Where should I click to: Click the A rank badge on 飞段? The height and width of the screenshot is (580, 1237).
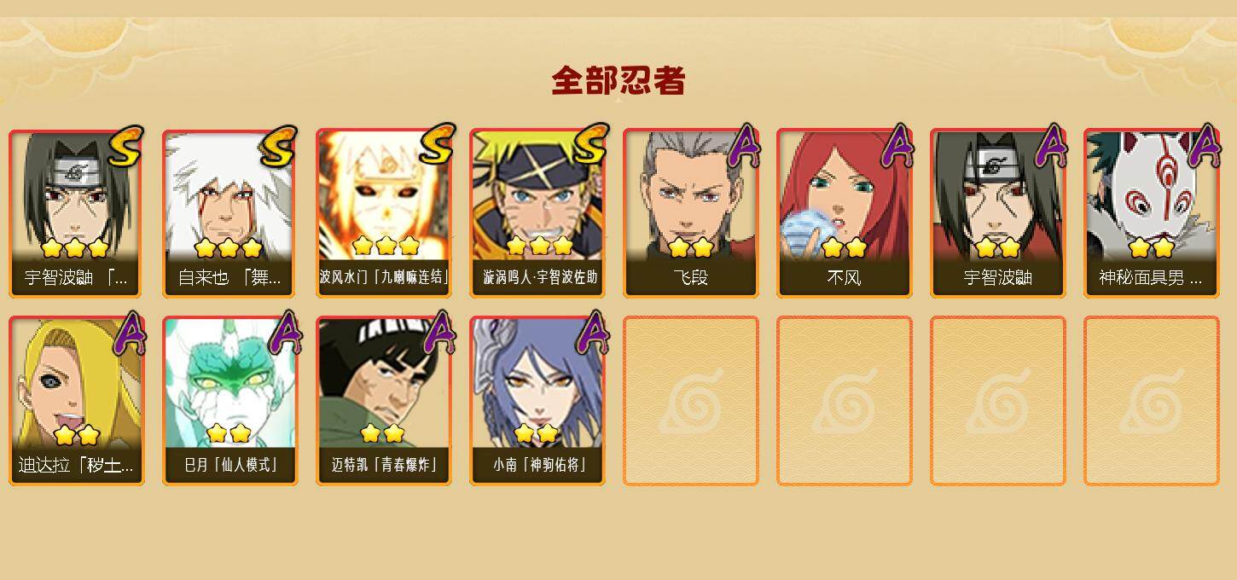coord(740,146)
